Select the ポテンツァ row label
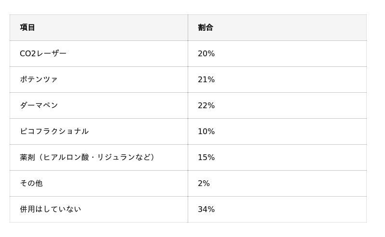This screenshot has width=385, height=237. [x=38, y=79]
